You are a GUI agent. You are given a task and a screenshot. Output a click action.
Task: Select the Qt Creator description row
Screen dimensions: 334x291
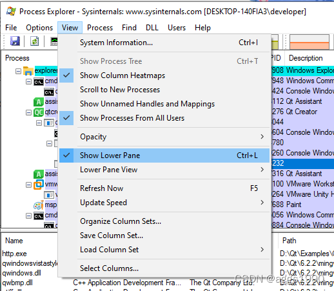click(x=302, y=112)
